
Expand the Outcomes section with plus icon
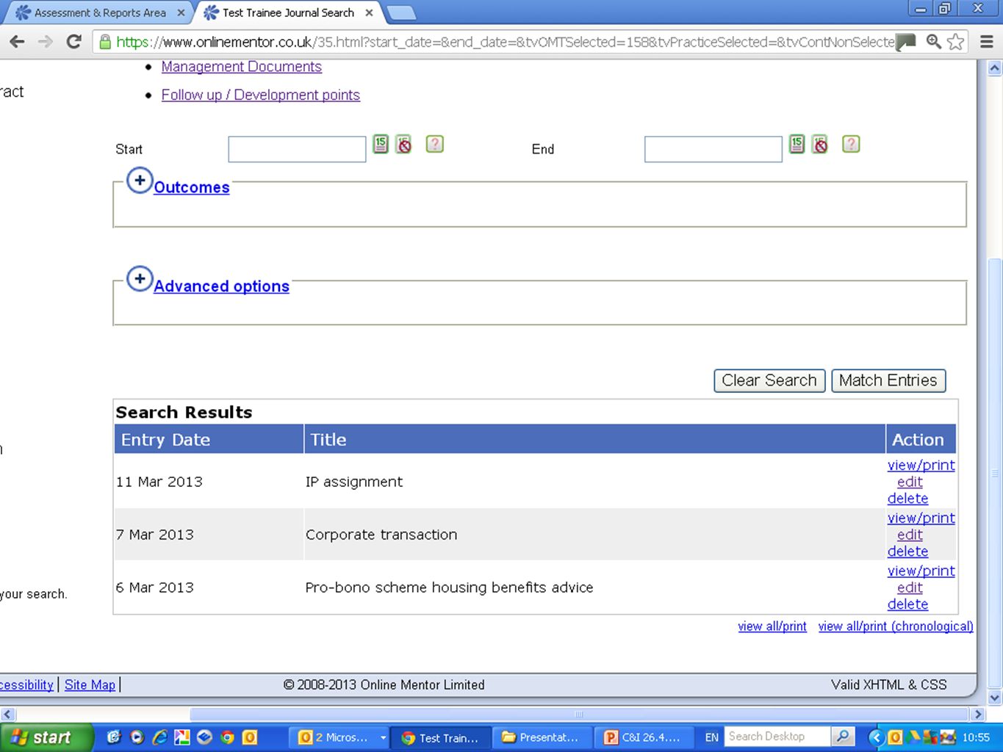coord(140,180)
